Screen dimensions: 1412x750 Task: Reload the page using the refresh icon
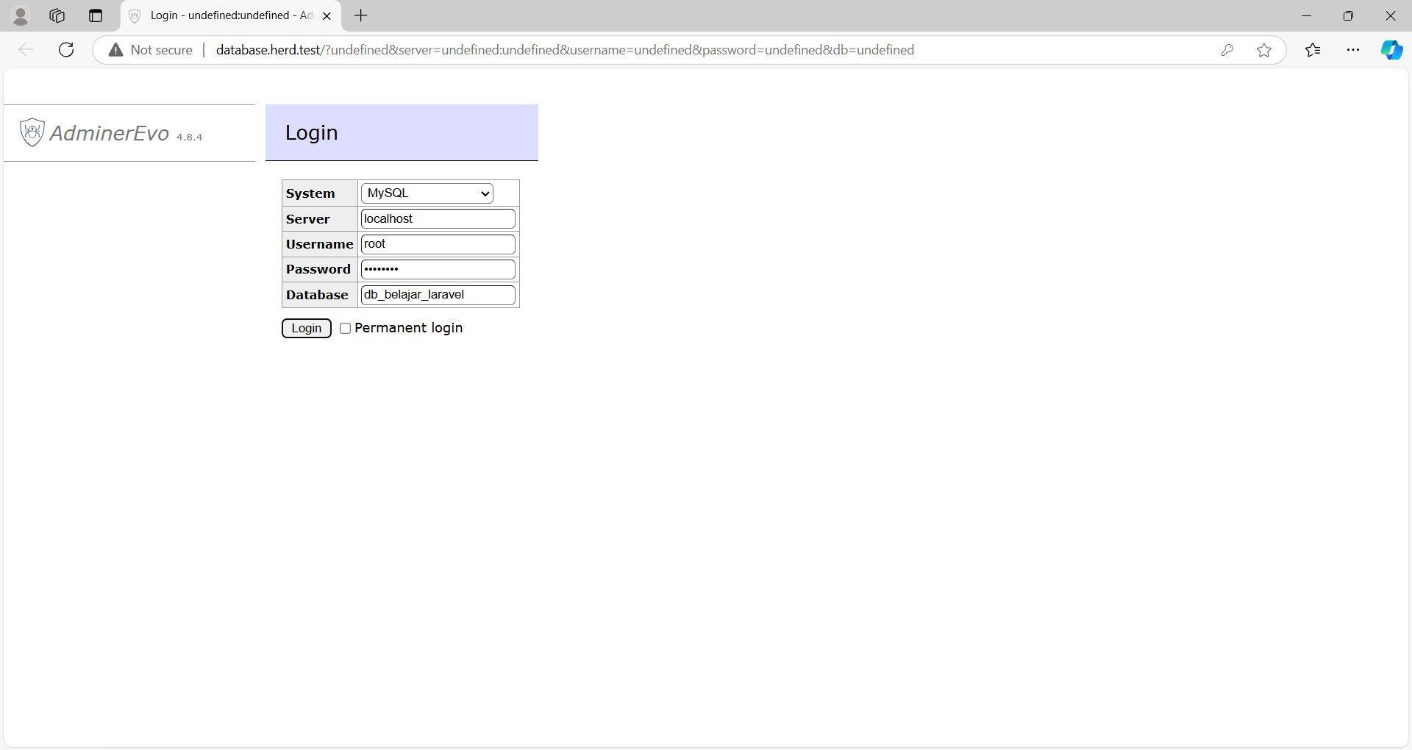click(x=65, y=49)
